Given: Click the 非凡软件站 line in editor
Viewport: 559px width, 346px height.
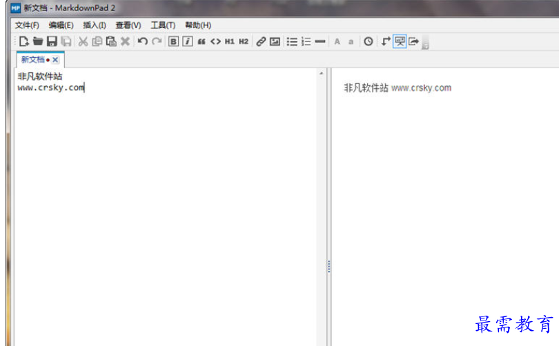Looking at the screenshot, I should 40,77.
